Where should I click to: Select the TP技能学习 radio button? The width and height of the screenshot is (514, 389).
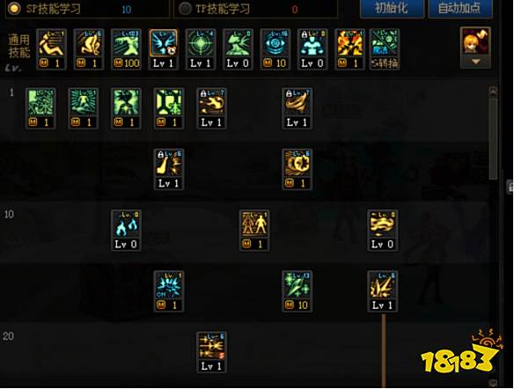click(x=185, y=9)
